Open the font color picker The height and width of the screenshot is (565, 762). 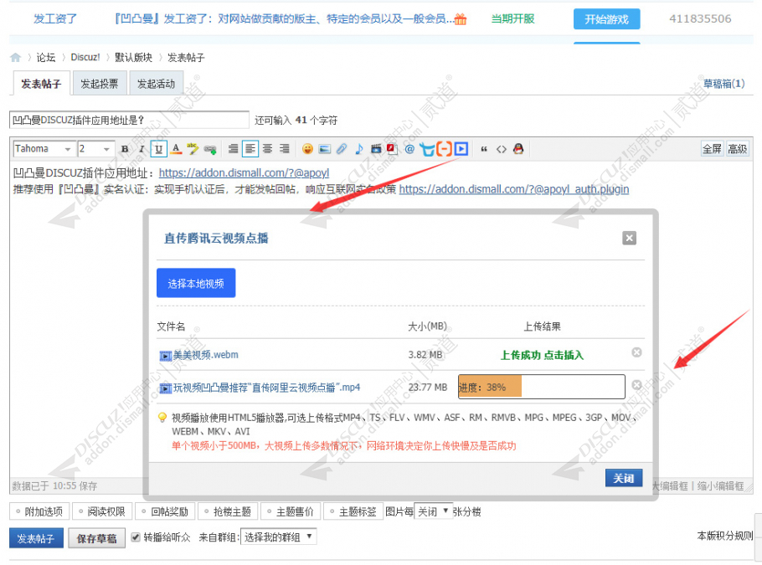click(x=176, y=149)
